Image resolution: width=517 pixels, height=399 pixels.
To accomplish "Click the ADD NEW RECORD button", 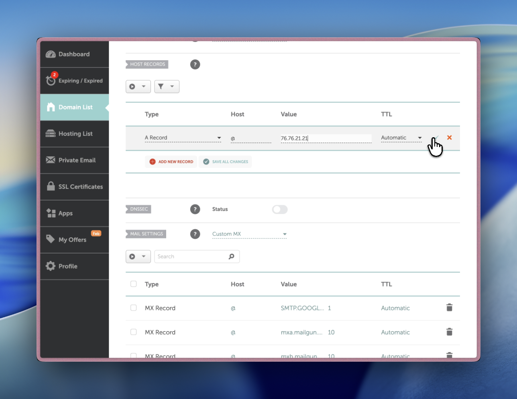I will (x=171, y=161).
